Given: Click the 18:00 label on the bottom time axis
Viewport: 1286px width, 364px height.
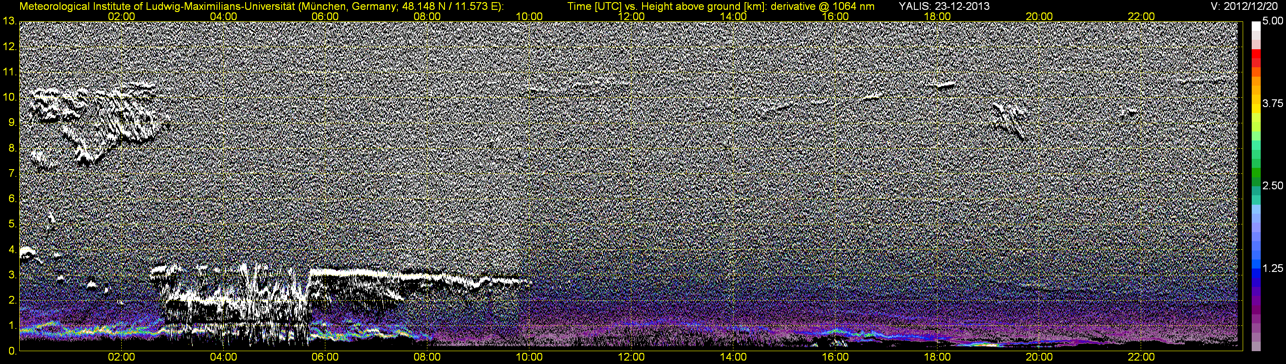Looking at the screenshot, I should (937, 357).
